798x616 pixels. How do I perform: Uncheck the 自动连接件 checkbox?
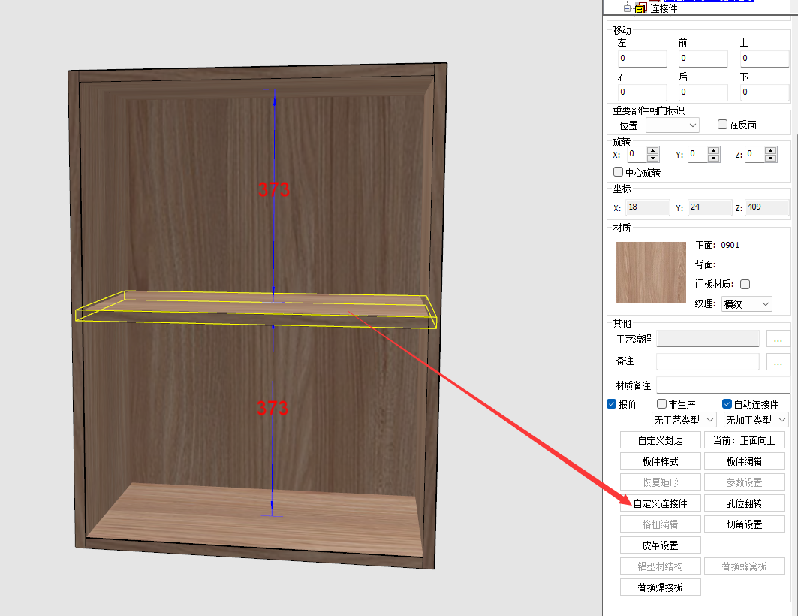[727, 403]
